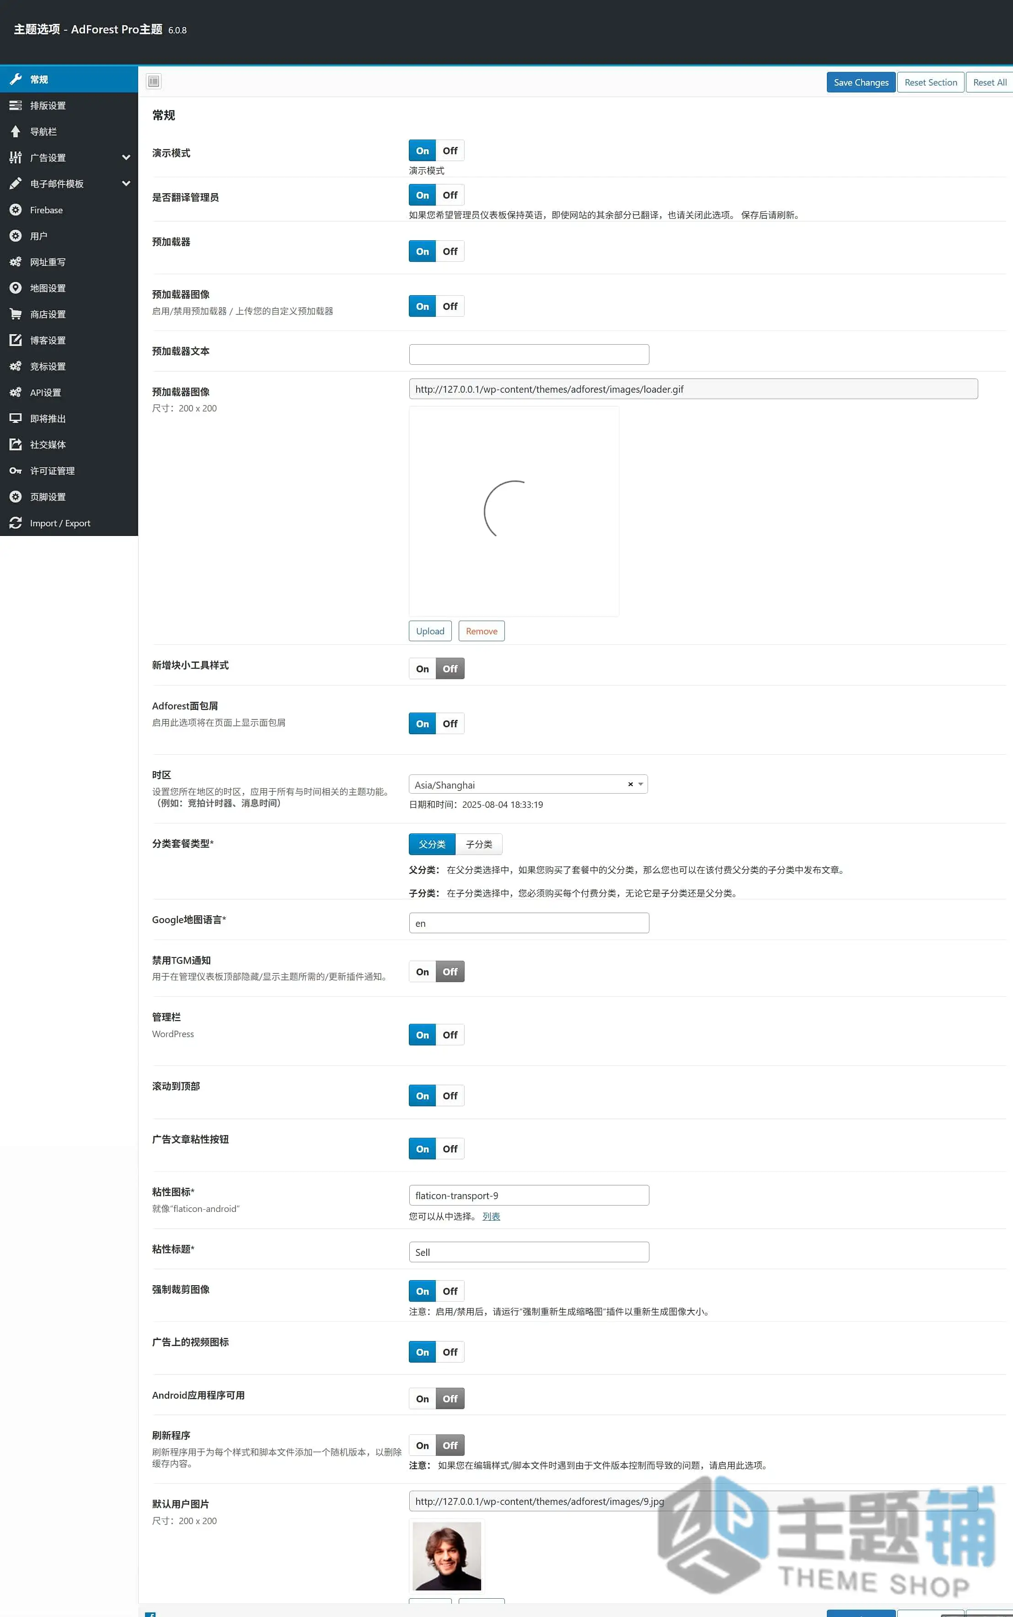The image size is (1013, 1617).
Task: Click Save Changes button
Action: 861,82
